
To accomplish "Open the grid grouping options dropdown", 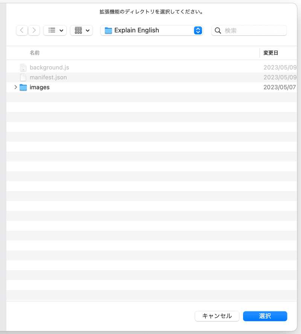I will pyautogui.click(x=82, y=30).
